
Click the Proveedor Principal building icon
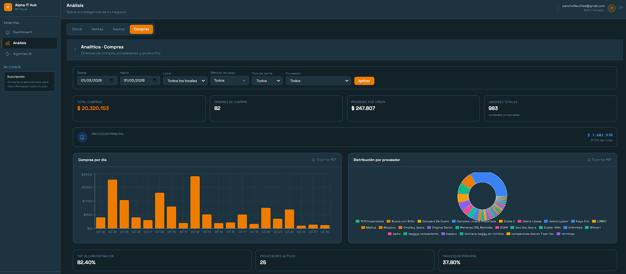click(82, 137)
